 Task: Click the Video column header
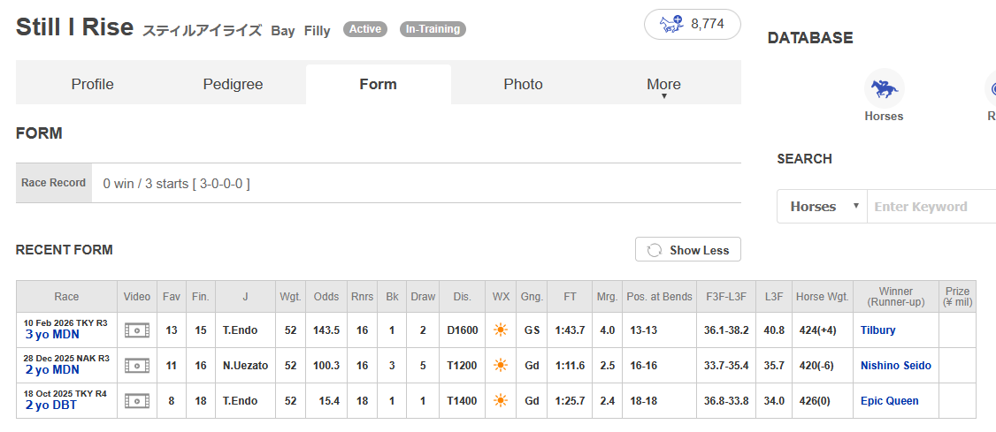point(137,296)
